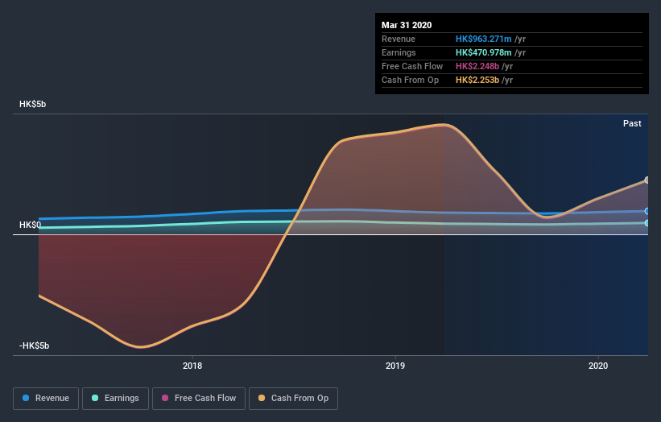The width and height of the screenshot is (661, 422).
Task: Toggle the Free Cash Flow legend button
Action: [x=199, y=399]
